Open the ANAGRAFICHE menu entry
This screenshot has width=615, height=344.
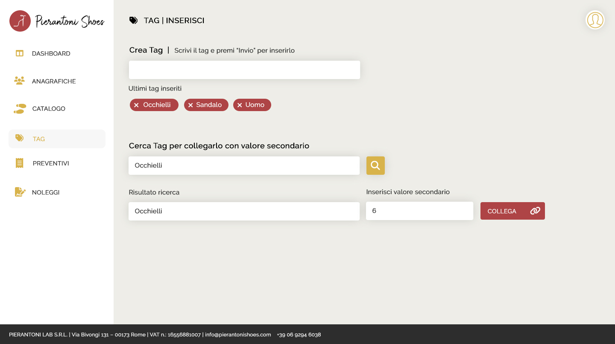point(54,81)
